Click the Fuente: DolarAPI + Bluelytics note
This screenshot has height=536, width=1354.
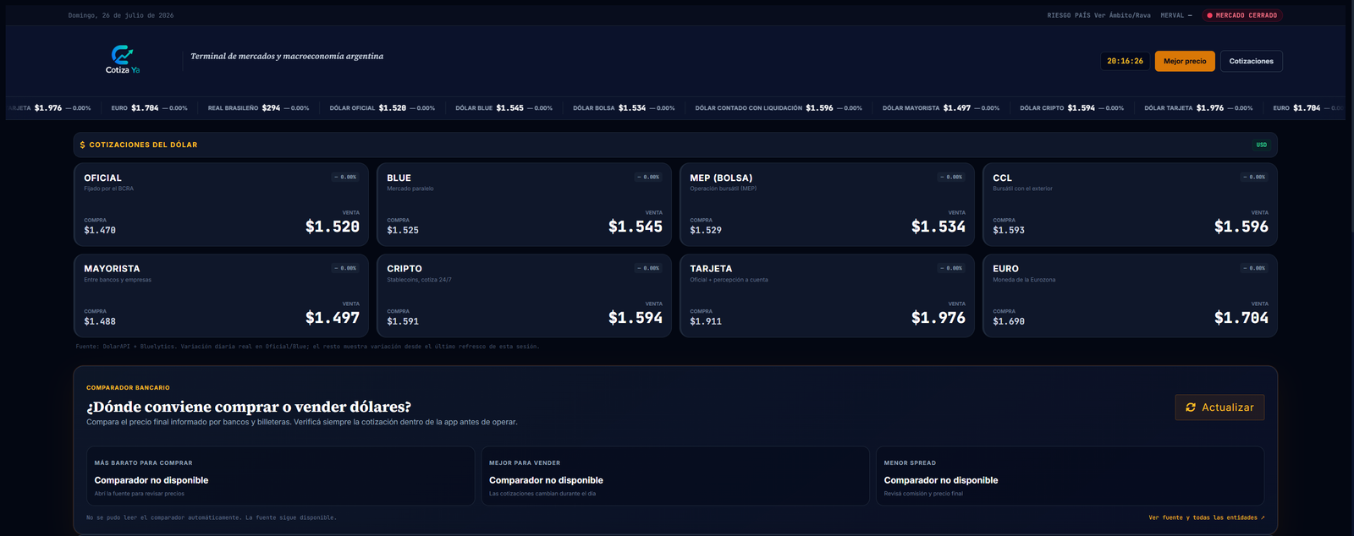pyautogui.click(x=307, y=347)
